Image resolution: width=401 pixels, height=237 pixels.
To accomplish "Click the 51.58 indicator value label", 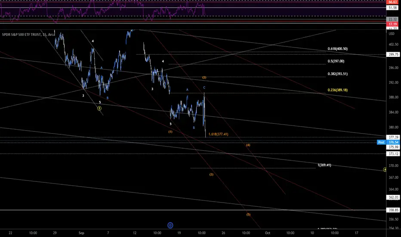I will coord(392,8).
